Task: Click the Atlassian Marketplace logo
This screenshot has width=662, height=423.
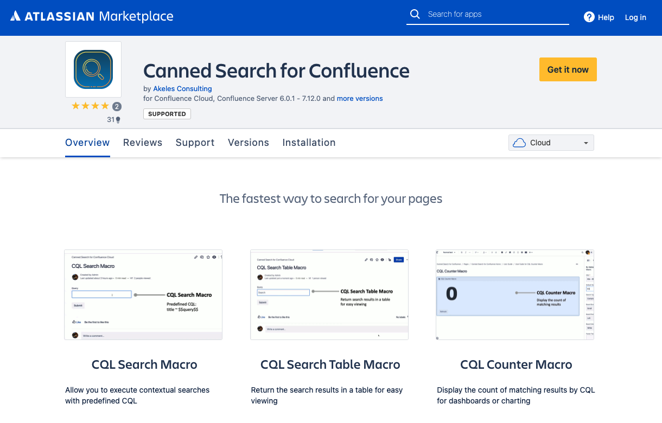Action: (92, 16)
